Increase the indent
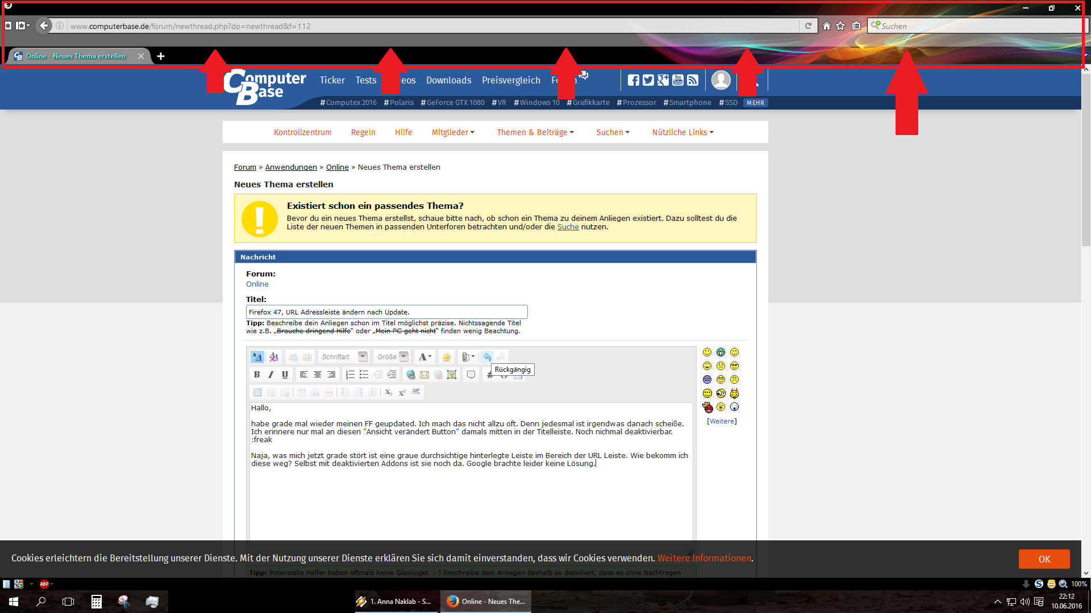The image size is (1091, 613). (392, 375)
